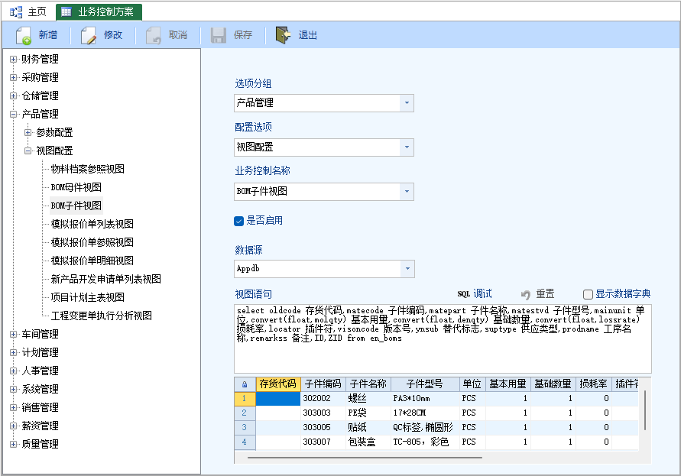Screen dimensions: 681x476
Task: Select BOM母件视图 in the tree
Action: pos(76,188)
